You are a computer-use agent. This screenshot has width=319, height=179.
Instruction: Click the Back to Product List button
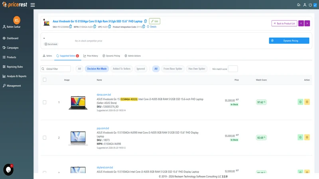(x=284, y=23)
